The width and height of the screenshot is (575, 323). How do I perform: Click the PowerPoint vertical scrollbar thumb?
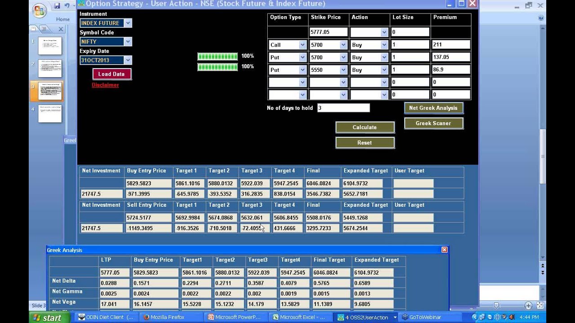[x=543, y=156]
